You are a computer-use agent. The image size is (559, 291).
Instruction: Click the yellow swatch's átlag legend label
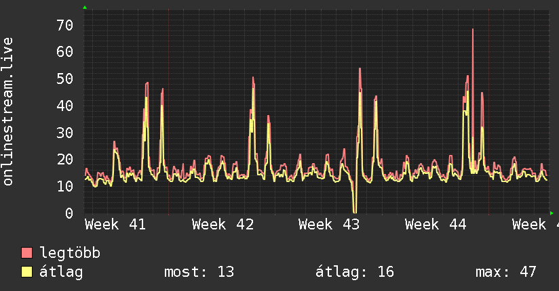[61, 272]
